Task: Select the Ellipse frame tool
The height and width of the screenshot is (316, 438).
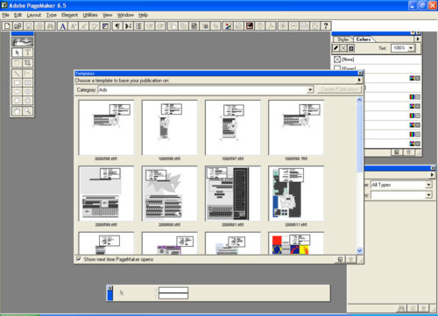Action: [x=27, y=92]
